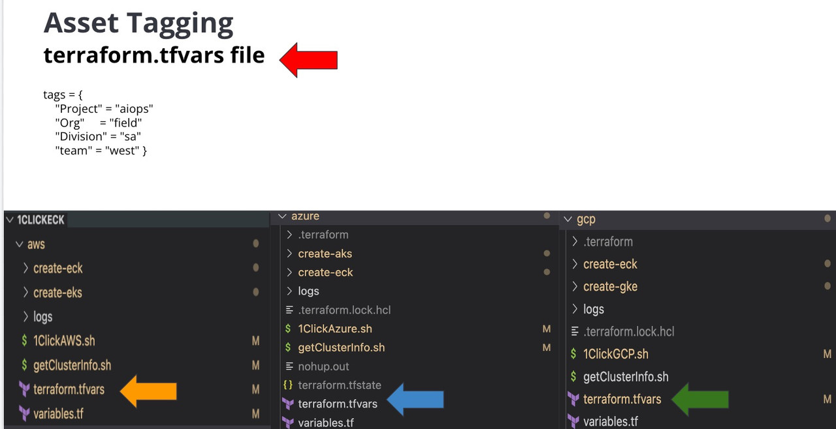Collapse the aws folder
The width and height of the screenshot is (836, 429).
(19, 244)
